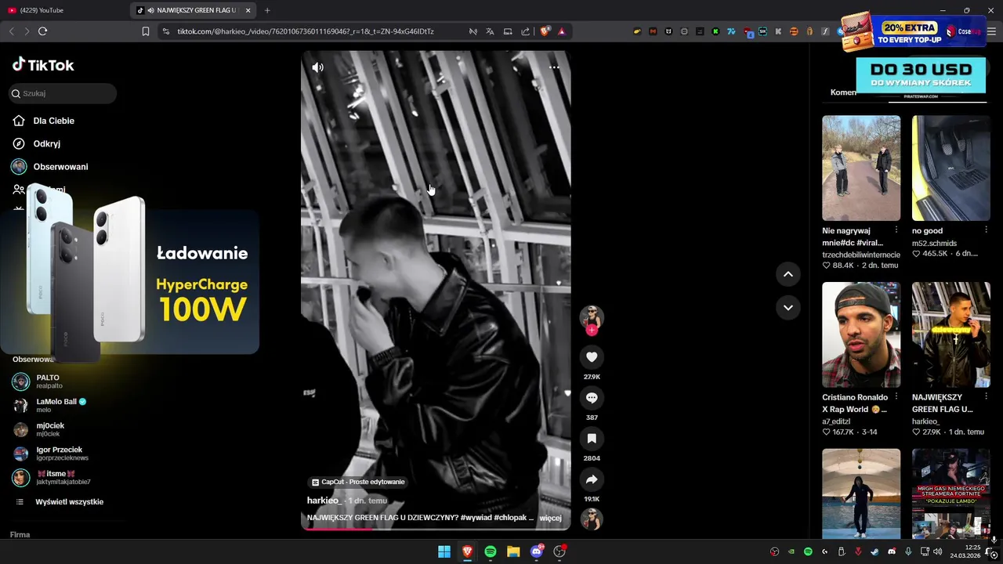Screen dimensions: 1003x564
Task: Share the video using arrow icon
Action: [x=592, y=479]
